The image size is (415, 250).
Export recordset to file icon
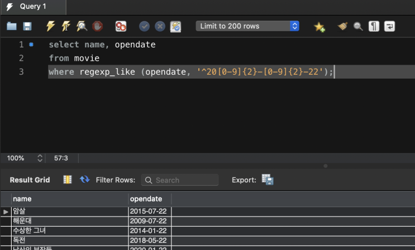click(x=268, y=180)
